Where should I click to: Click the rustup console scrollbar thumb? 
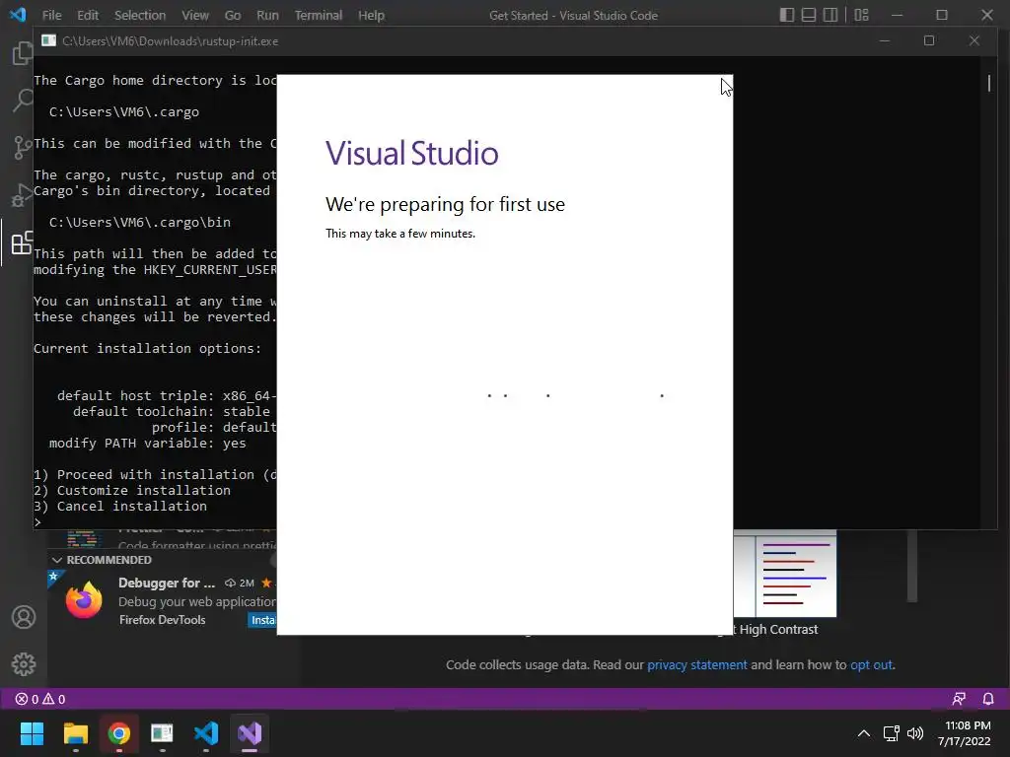(989, 83)
